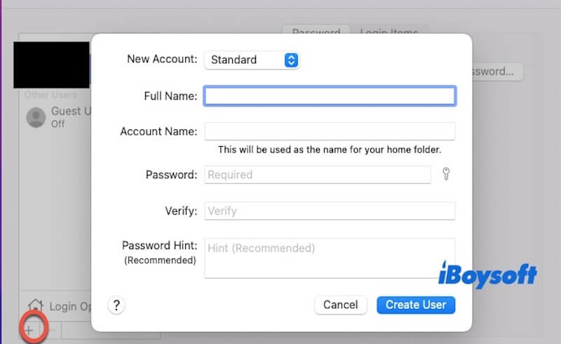Open Login Options with house icon
The width and height of the screenshot is (561, 344).
[59, 306]
